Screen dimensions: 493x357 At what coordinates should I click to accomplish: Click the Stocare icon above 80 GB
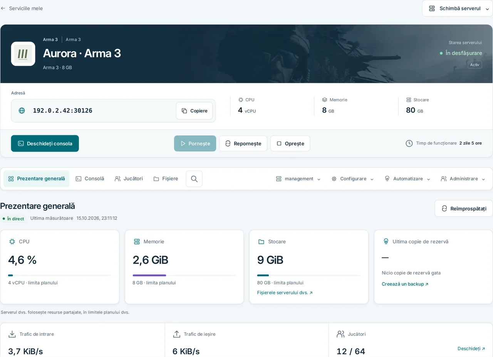tap(409, 100)
